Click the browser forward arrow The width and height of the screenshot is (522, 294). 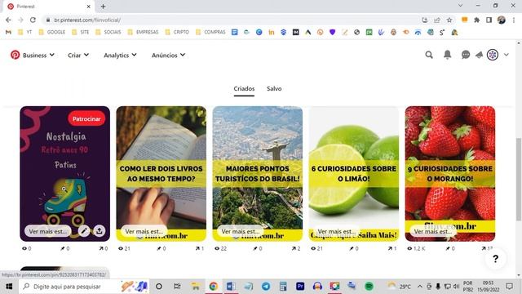(20, 20)
